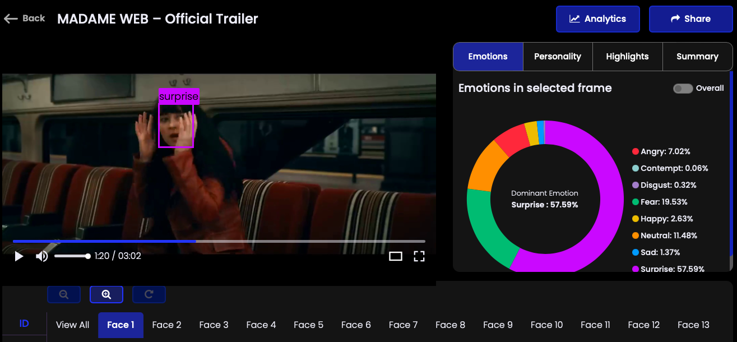Click the MADAME WEB trailer title
737x342 pixels.
click(x=157, y=19)
